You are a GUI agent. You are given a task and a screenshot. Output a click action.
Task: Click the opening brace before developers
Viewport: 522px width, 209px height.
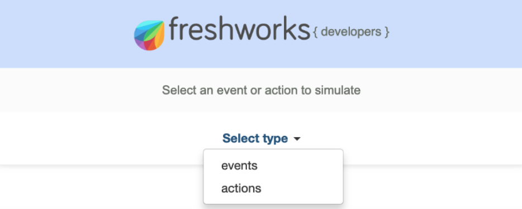[x=316, y=32]
